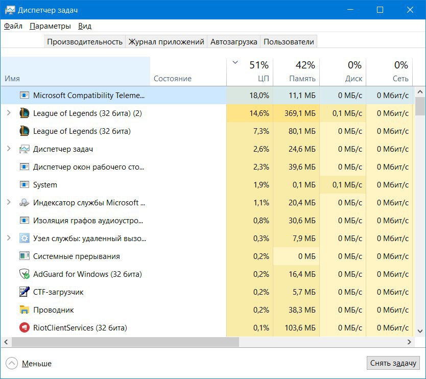This screenshot has width=426, height=379.
Task: Expand the Узел службы: удаленный вызов row
Action: pyautogui.click(x=9, y=238)
